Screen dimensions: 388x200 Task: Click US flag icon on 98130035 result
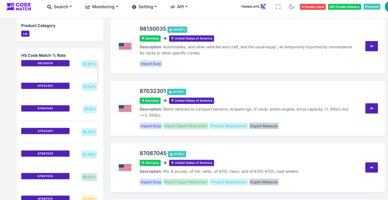pyautogui.click(x=125, y=46)
